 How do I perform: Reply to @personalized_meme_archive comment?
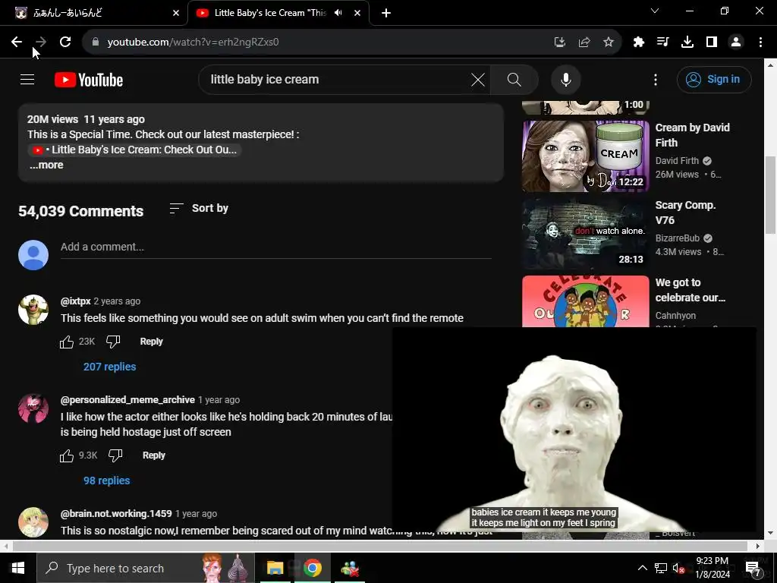tap(153, 455)
